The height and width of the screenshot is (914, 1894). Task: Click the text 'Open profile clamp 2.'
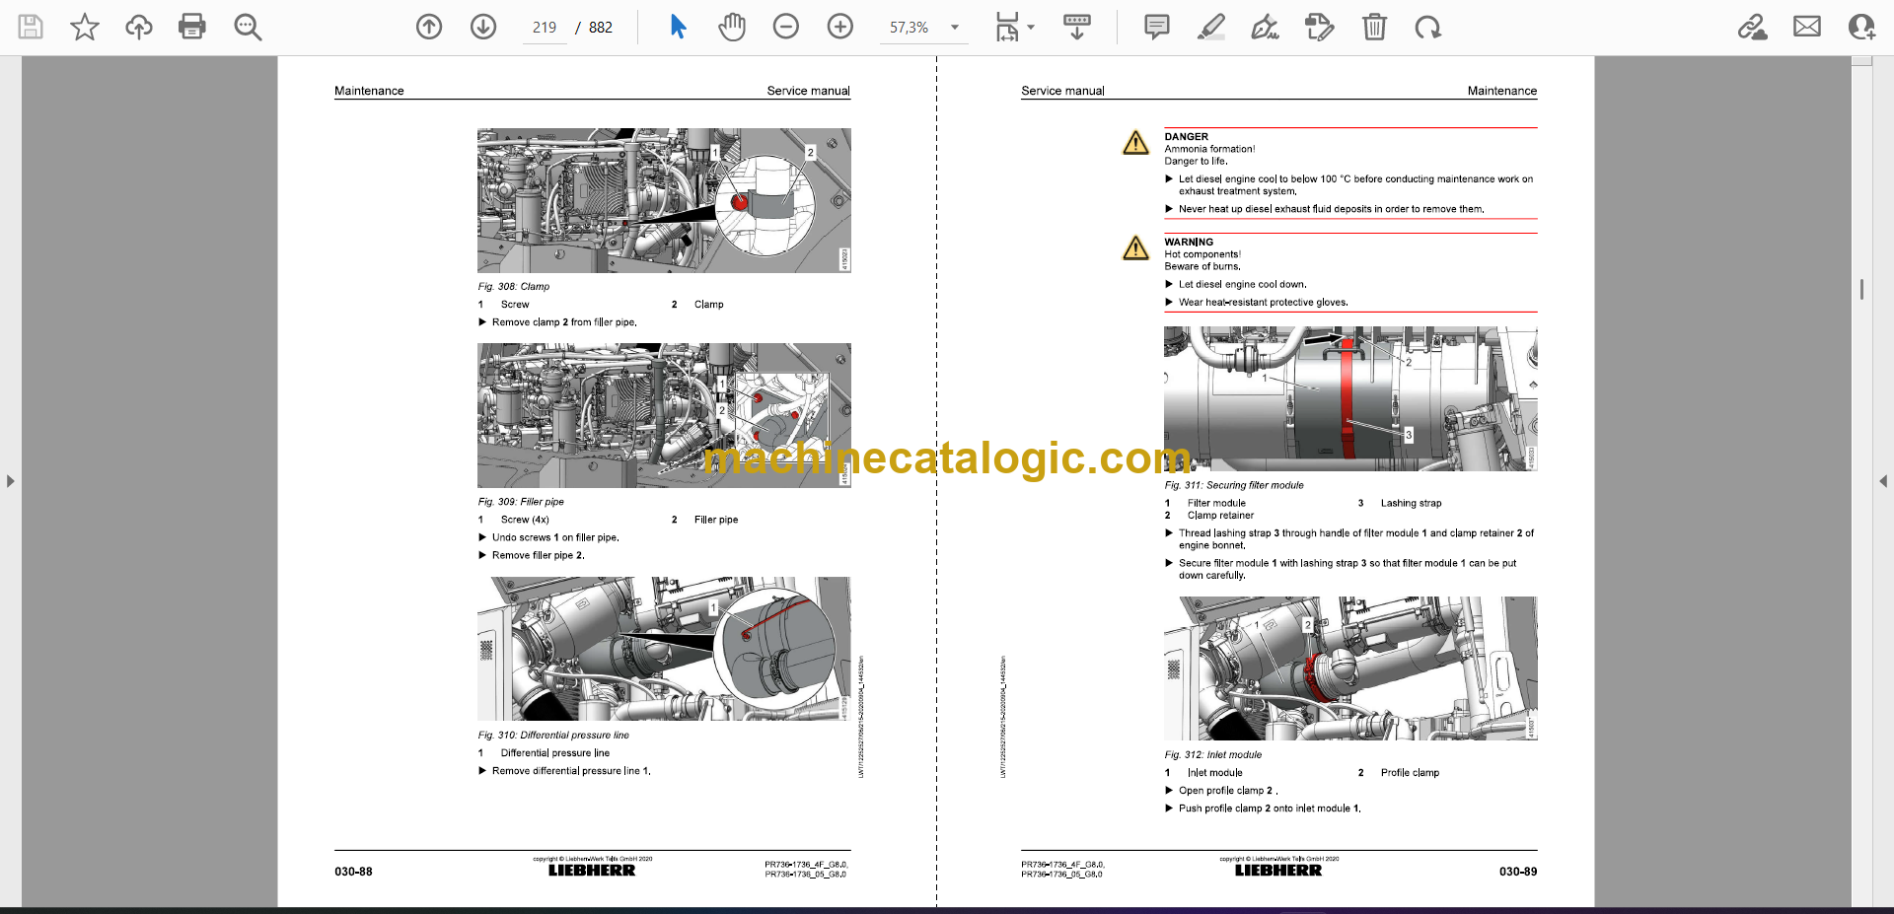pos(1228,791)
